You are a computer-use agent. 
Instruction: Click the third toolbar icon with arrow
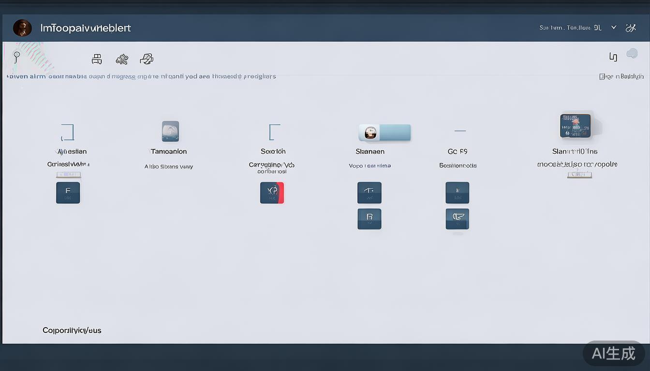pyautogui.click(x=147, y=59)
